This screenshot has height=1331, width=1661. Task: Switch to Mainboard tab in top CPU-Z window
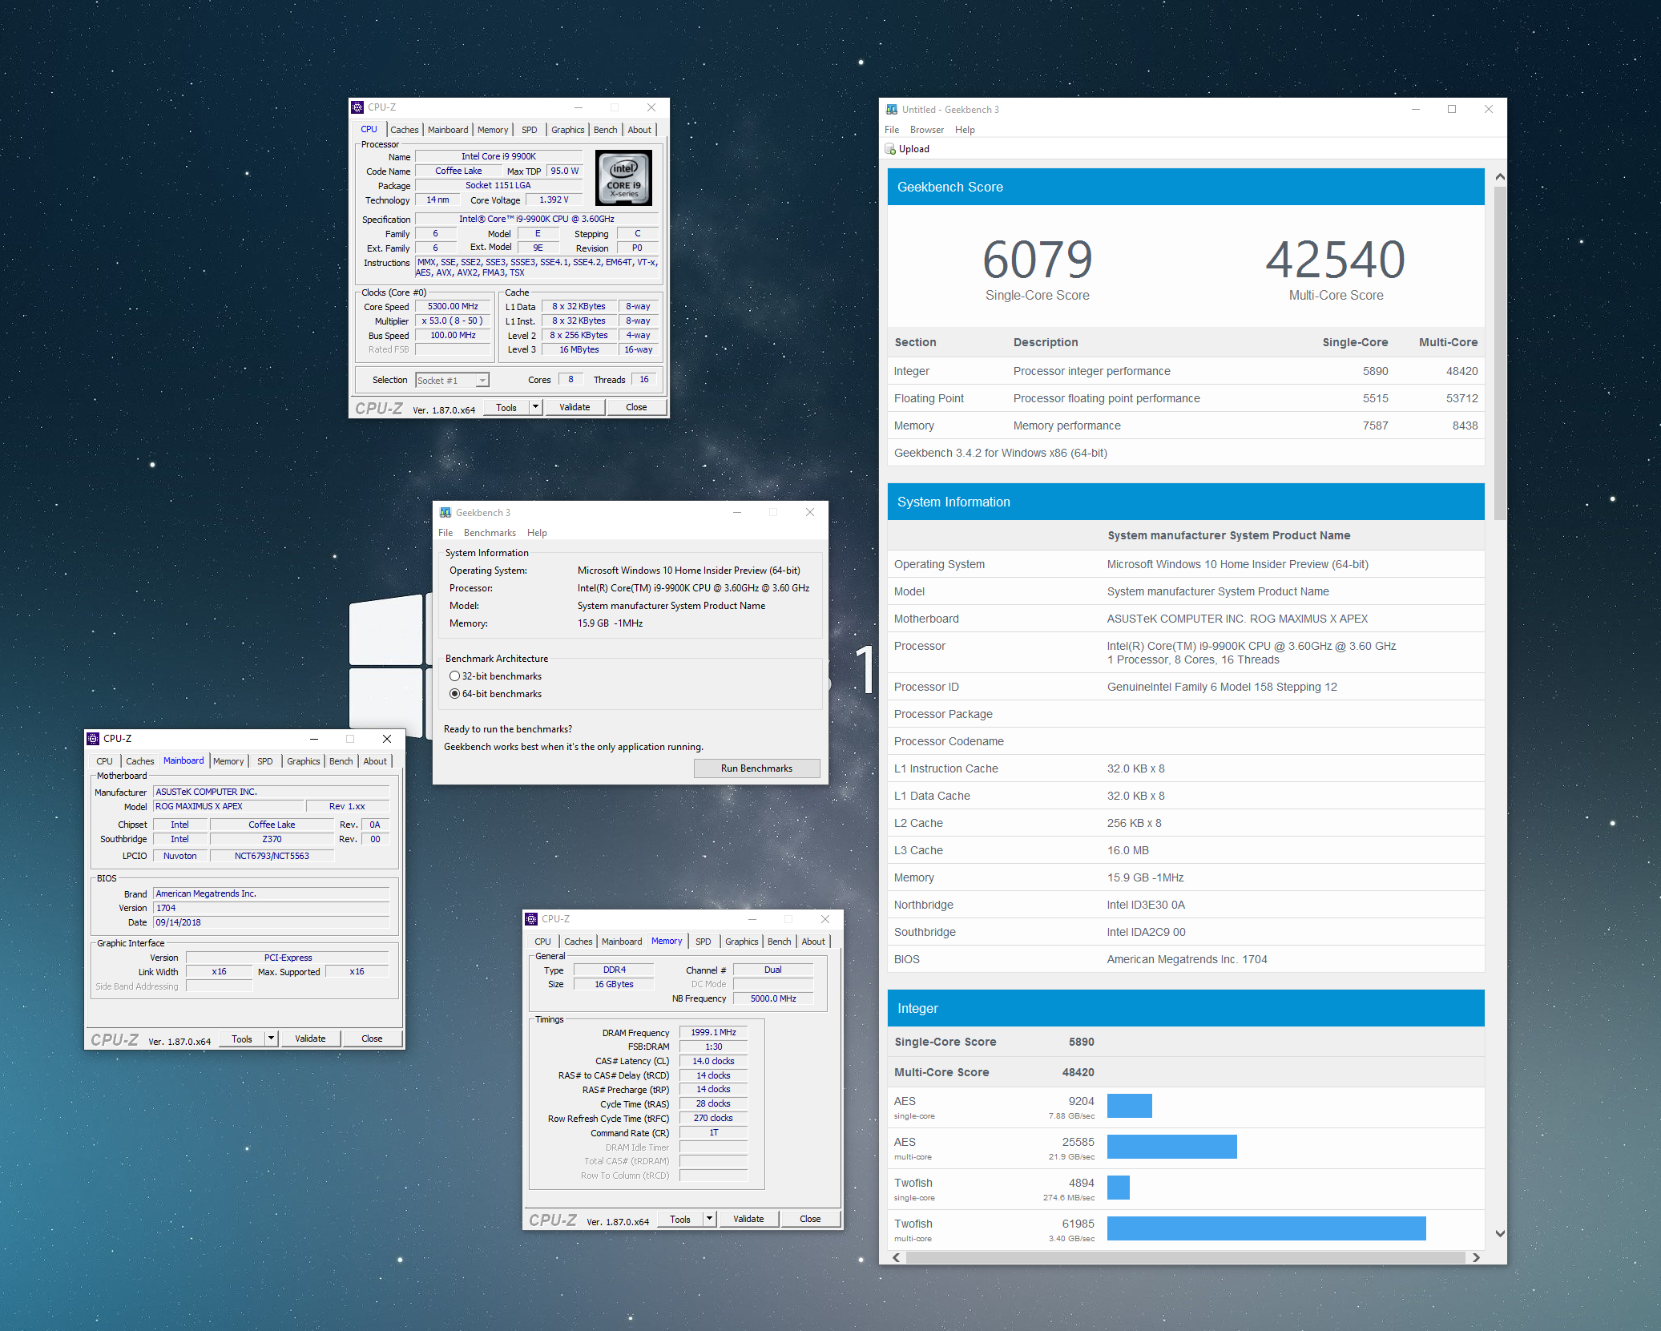coord(448,130)
